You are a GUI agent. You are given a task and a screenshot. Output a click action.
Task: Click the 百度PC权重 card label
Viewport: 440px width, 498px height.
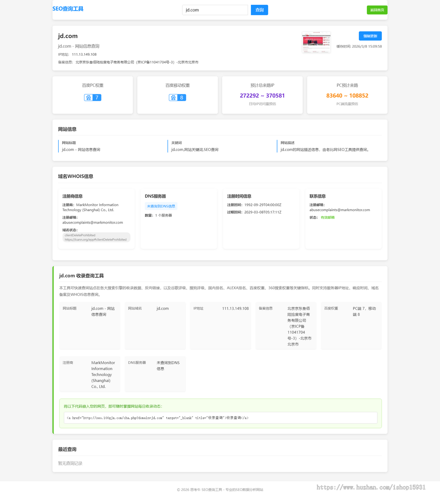[93, 85]
